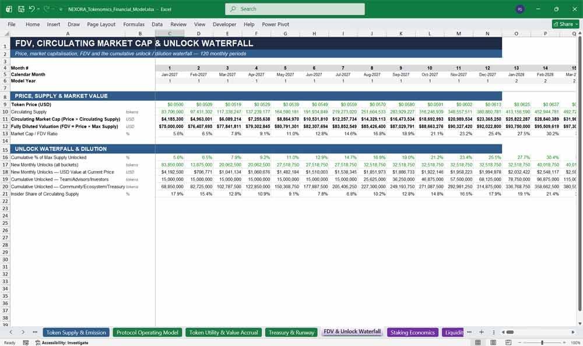Select the FDV & Unlock Waterfall sheet tab
The width and height of the screenshot is (583, 346).
(x=352, y=331)
